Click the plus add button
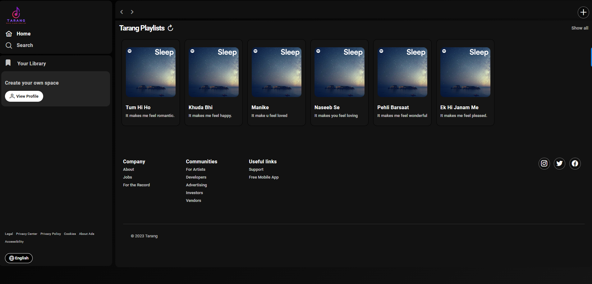Viewport: 592px width, 284px height. 583,12
